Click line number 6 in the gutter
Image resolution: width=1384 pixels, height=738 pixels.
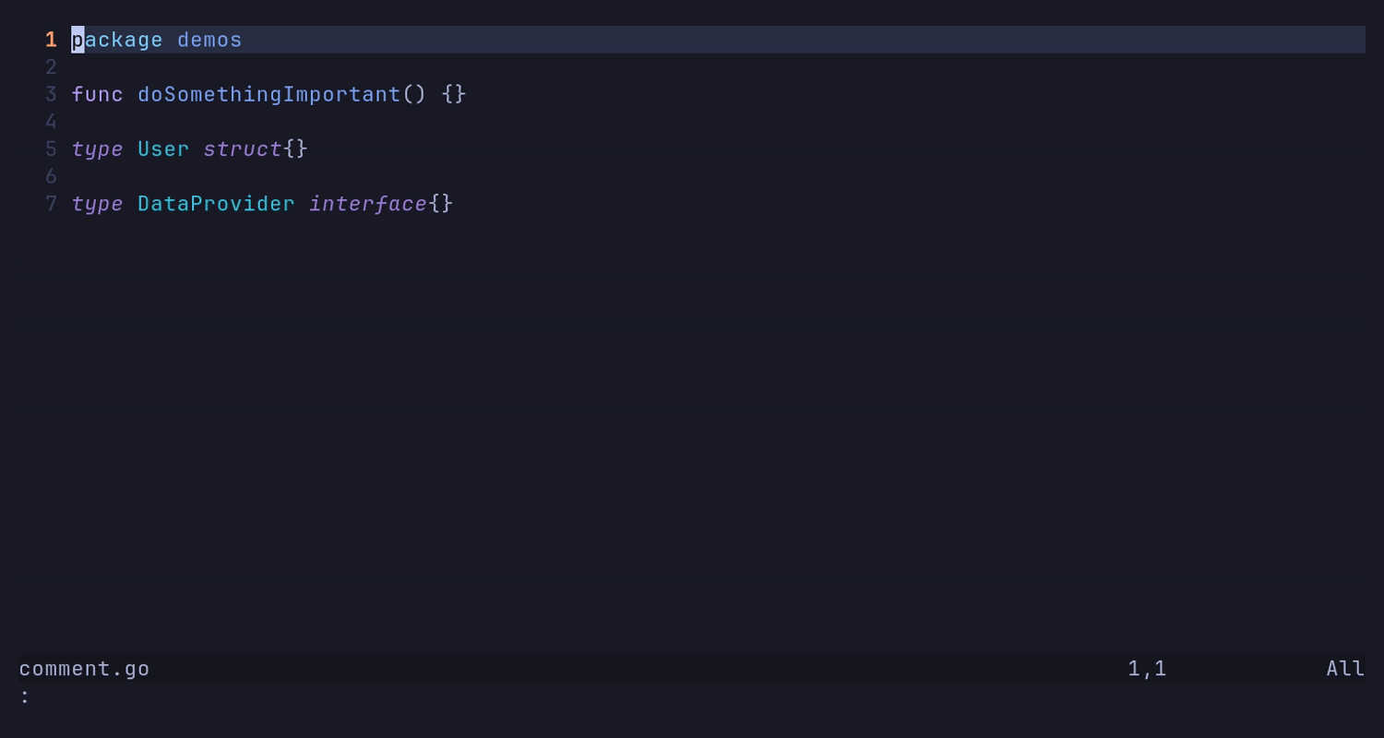click(x=51, y=176)
